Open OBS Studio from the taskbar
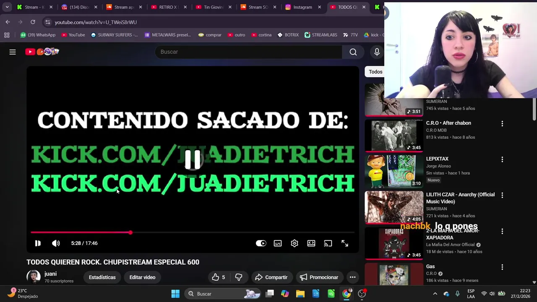Image resolution: width=537 pixels, height=302 pixels. click(362, 294)
